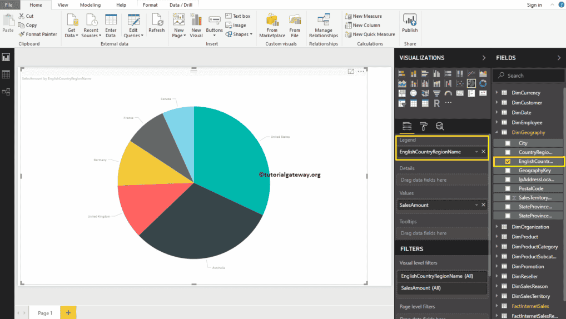Open the Help ribbon tab
This screenshot has width=566, height=319.
click(121, 4)
